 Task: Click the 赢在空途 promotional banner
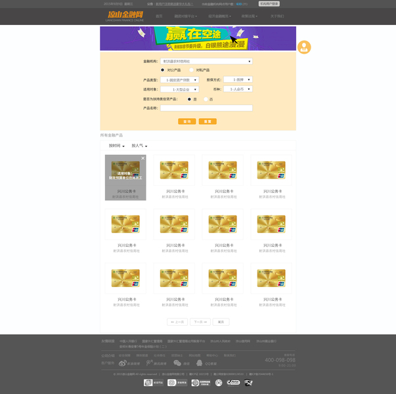(x=198, y=38)
